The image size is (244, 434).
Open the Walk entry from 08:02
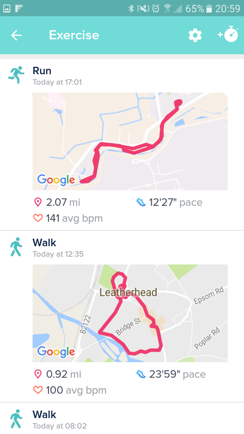point(122,418)
